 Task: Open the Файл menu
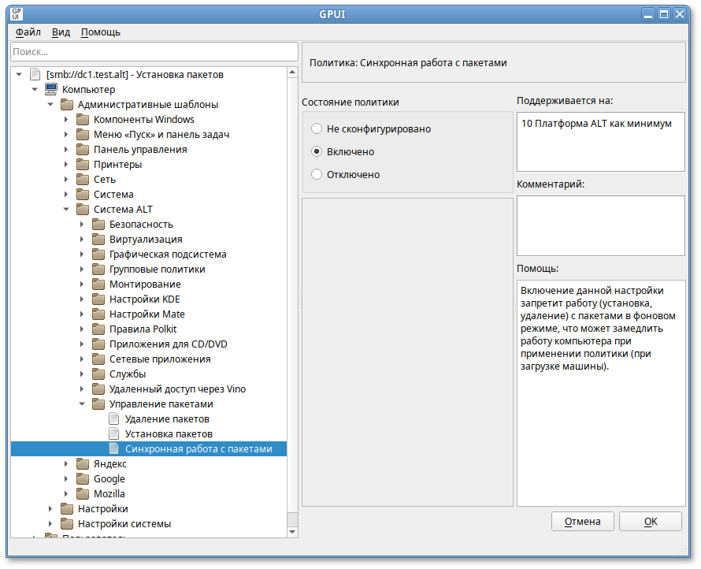click(28, 32)
